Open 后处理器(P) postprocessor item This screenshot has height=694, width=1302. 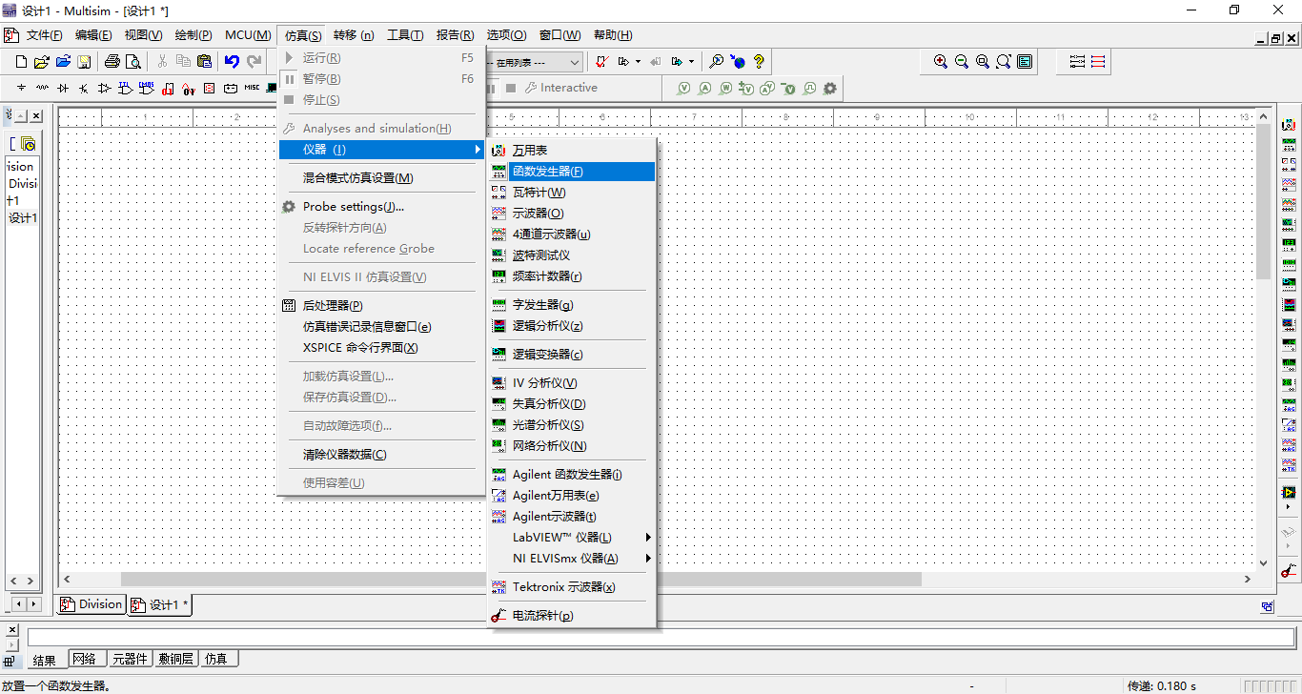click(381, 306)
